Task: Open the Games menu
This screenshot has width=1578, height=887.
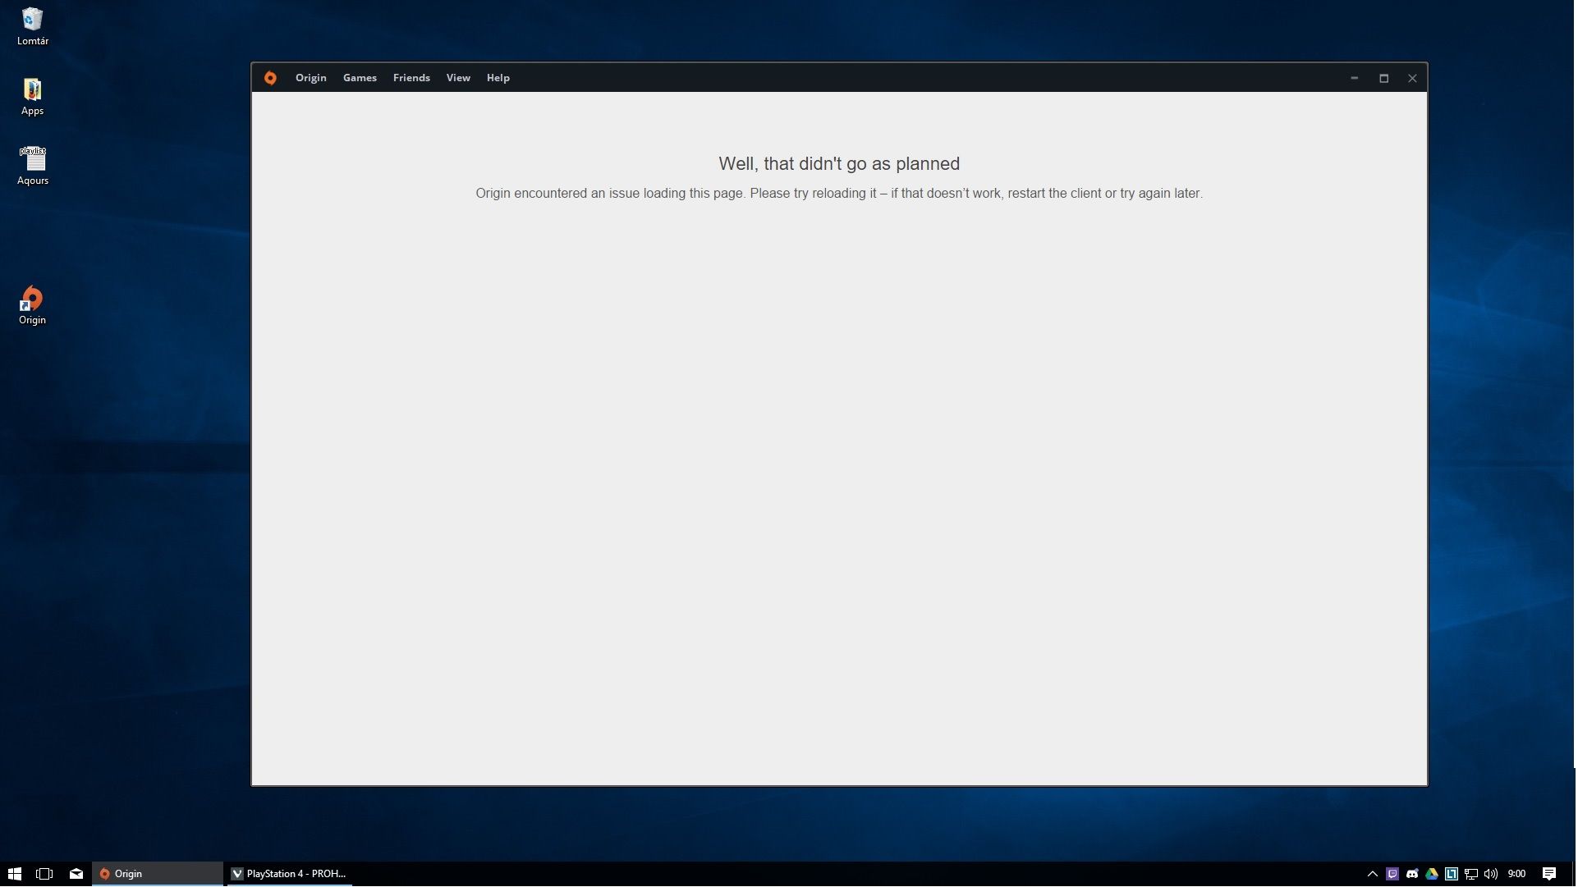Action: tap(360, 78)
